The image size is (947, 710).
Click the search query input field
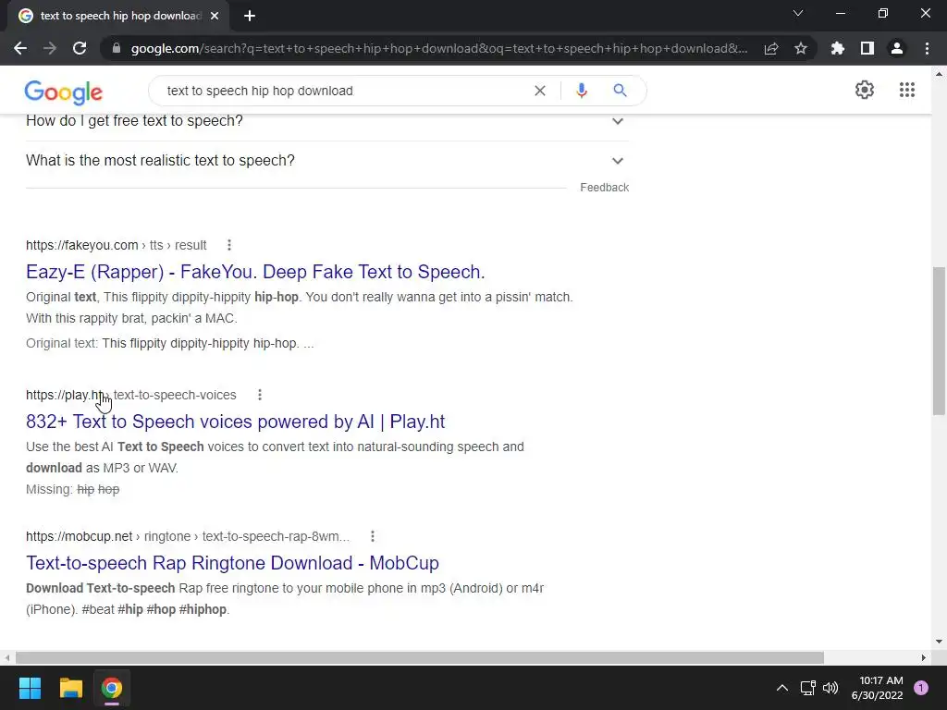(x=344, y=91)
